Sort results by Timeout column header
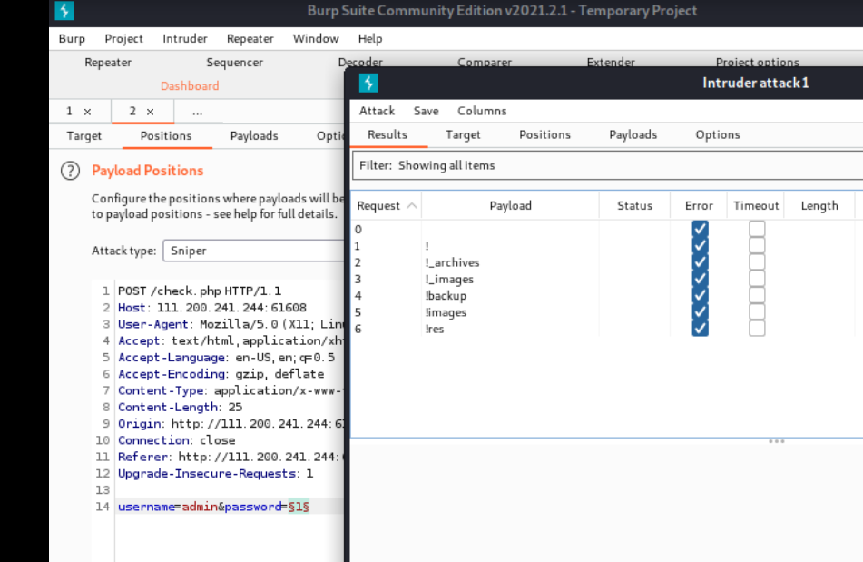 coord(756,206)
